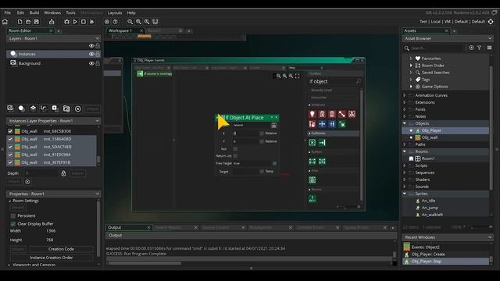Switch to the Workspace 1 tab
Image resolution: width=500 pixels, height=281 pixels.
(x=120, y=31)
